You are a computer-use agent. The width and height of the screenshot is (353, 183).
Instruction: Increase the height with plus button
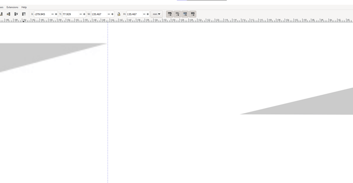[148, 14]
